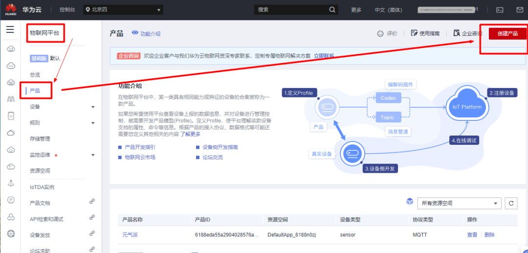Open the 更多 top menu

pos(356,10)
